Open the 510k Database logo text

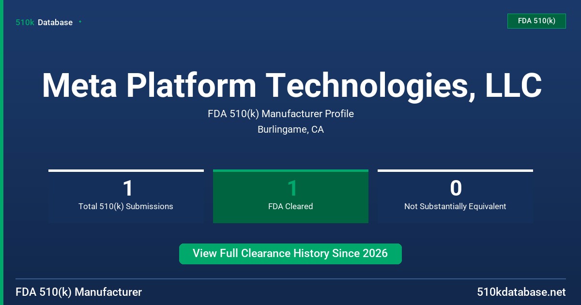(x=44, y=22)
